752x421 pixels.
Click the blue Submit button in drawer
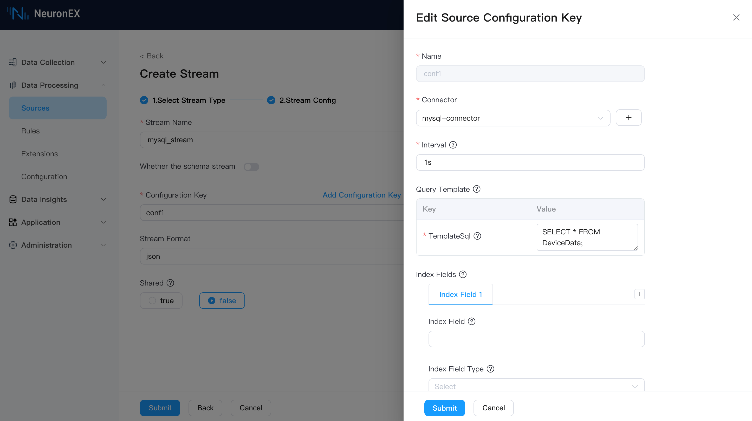coord(444,408)
